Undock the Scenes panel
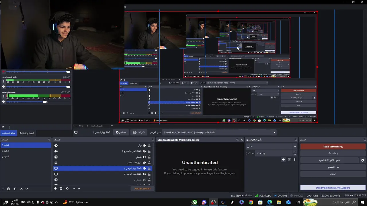Image resolution: width=367 pixels, height=206 pixels. 49,140
